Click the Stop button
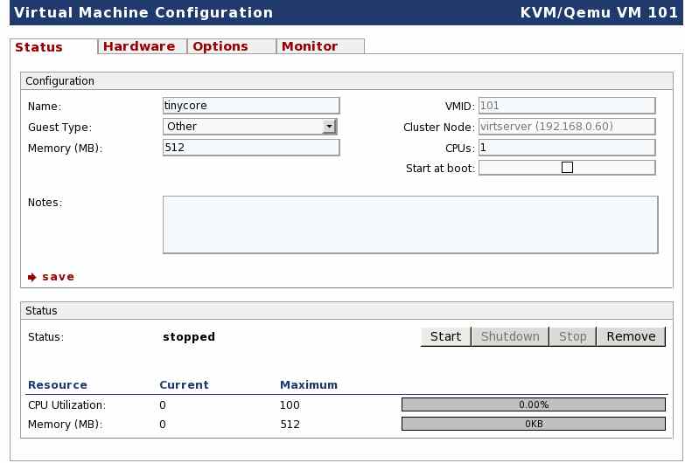 [573, 336]
